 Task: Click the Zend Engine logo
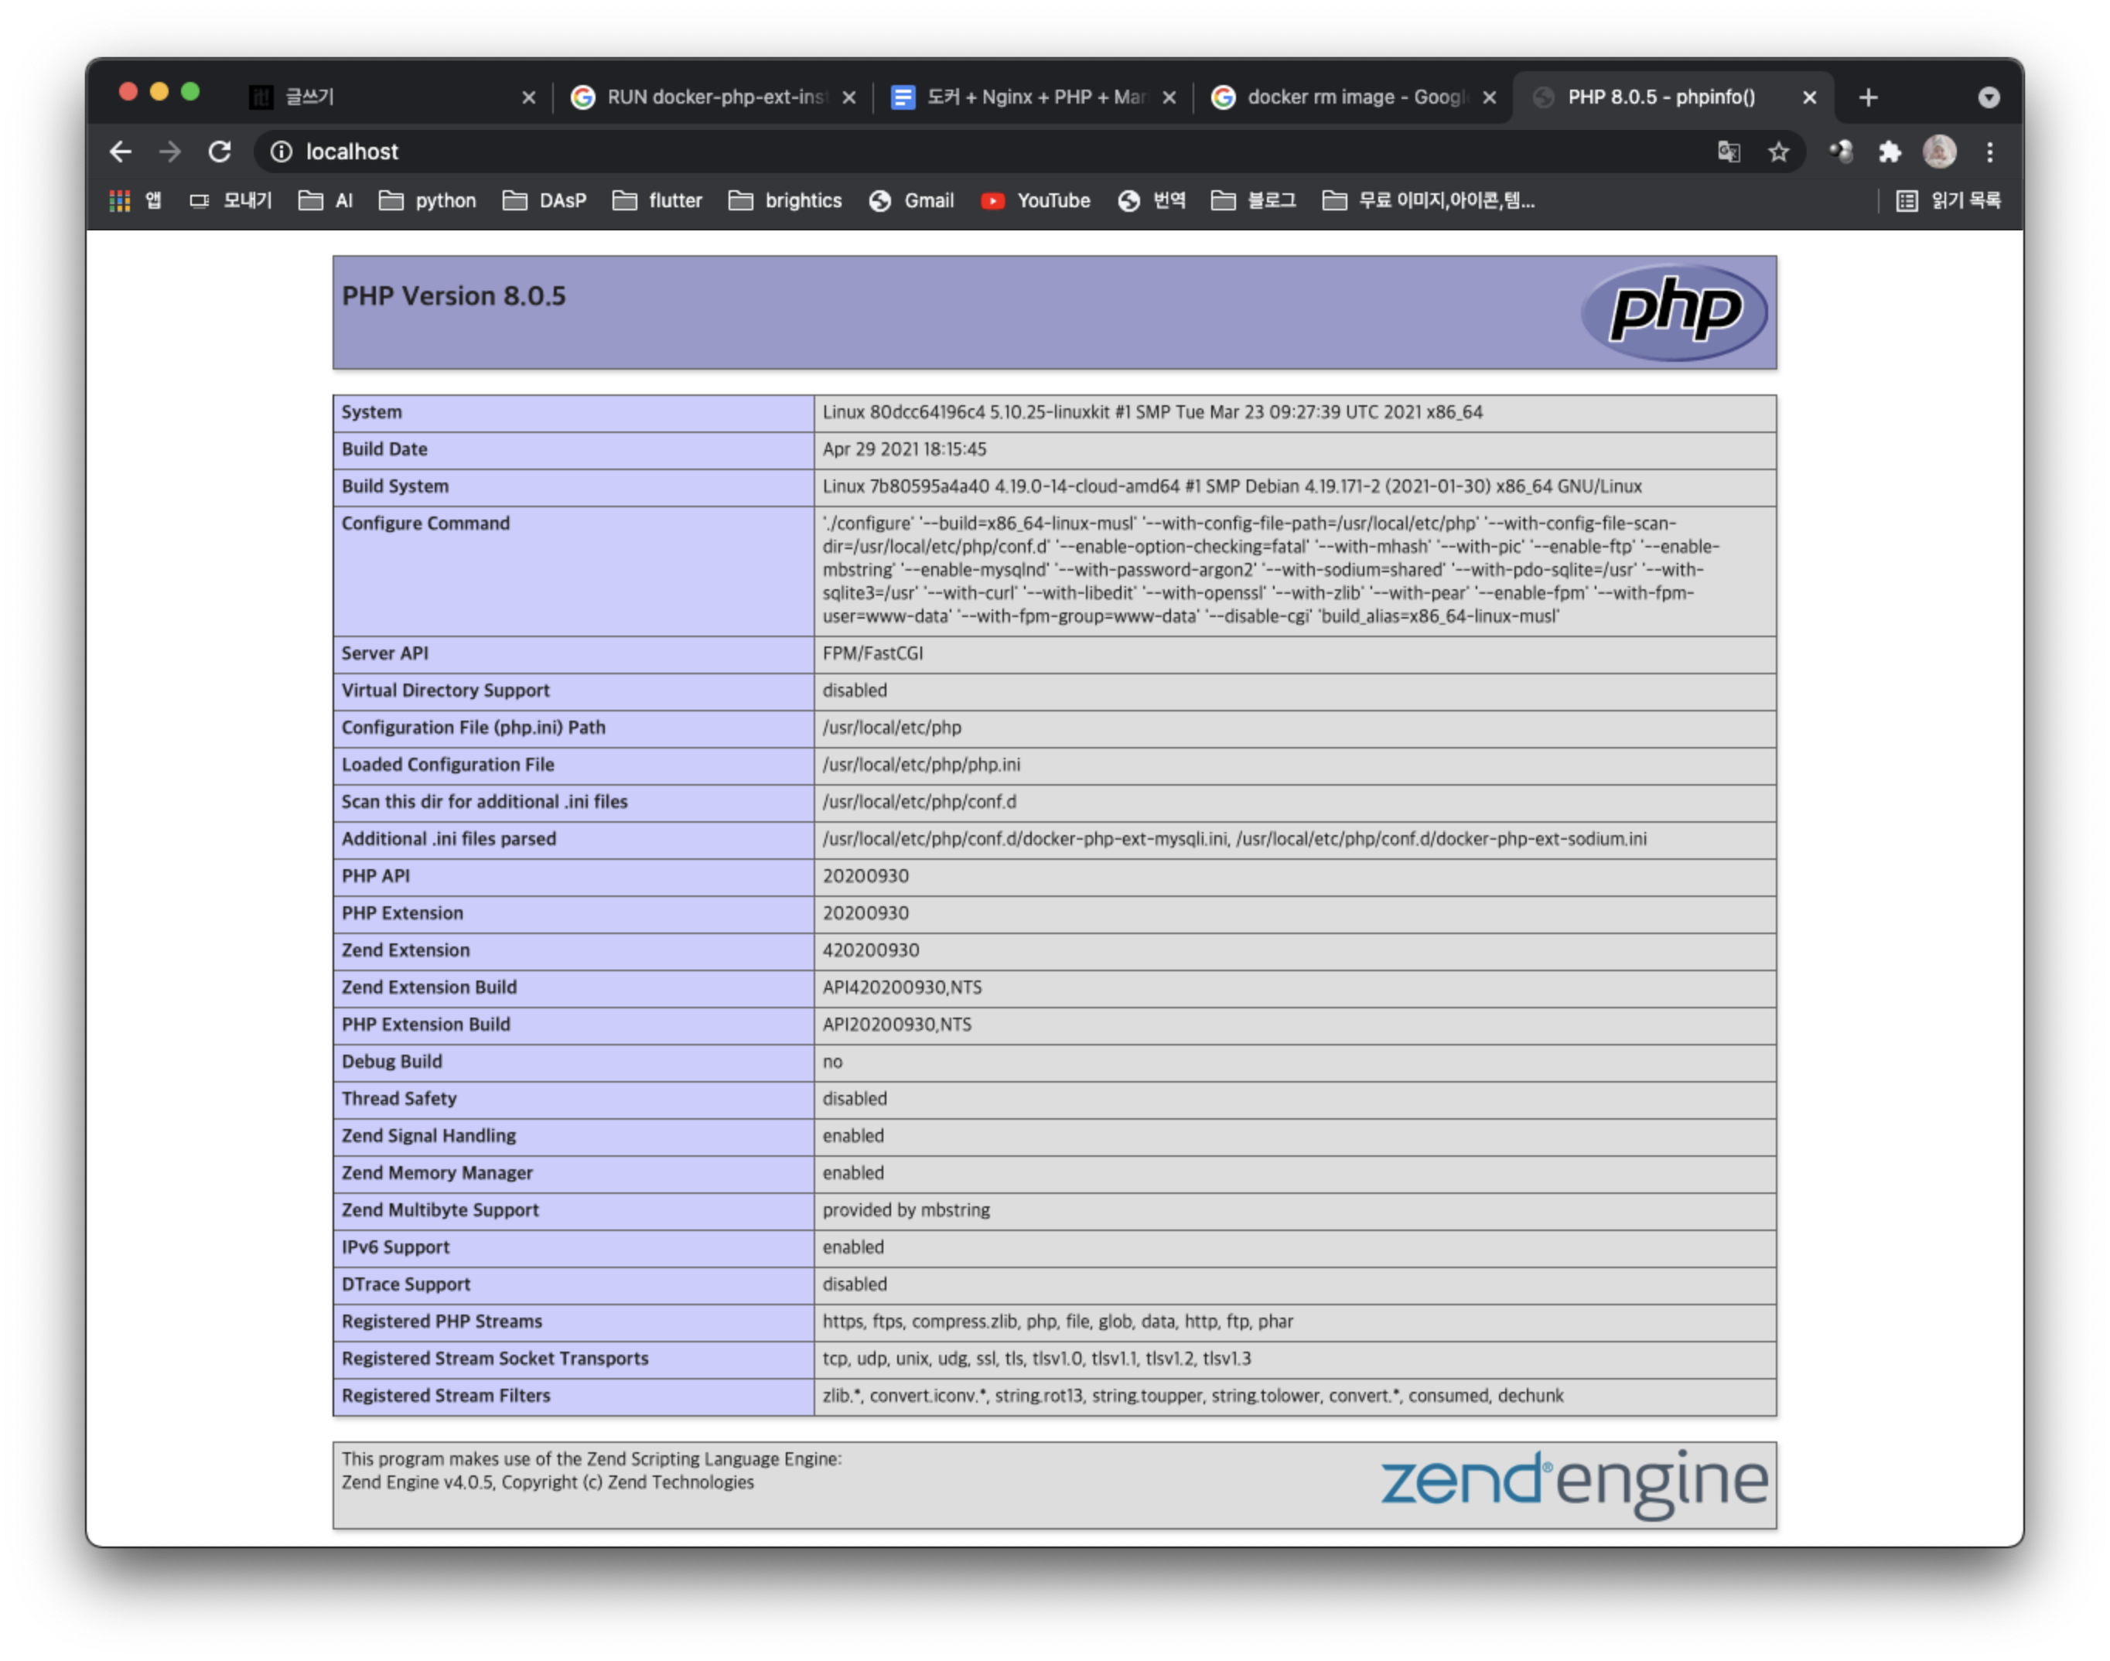(1573, 1482)
